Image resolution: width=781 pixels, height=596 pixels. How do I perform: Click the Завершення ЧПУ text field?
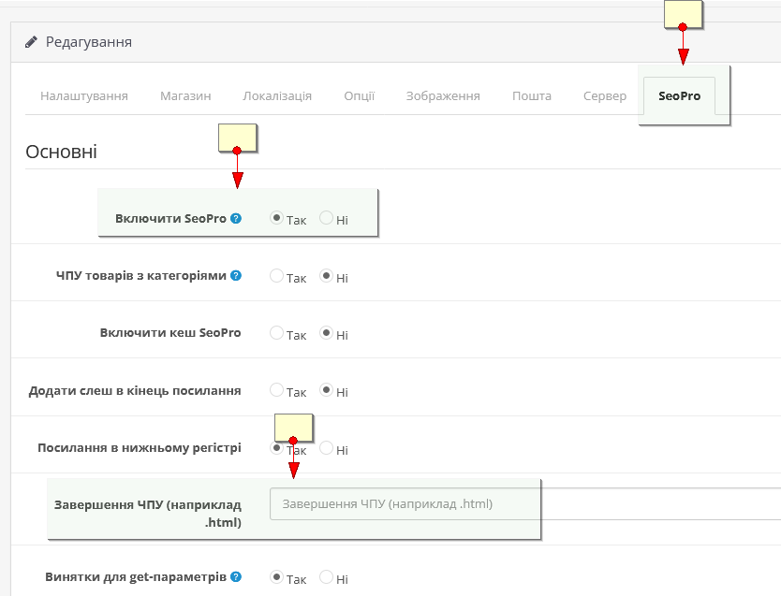click(x=524, y=504)
